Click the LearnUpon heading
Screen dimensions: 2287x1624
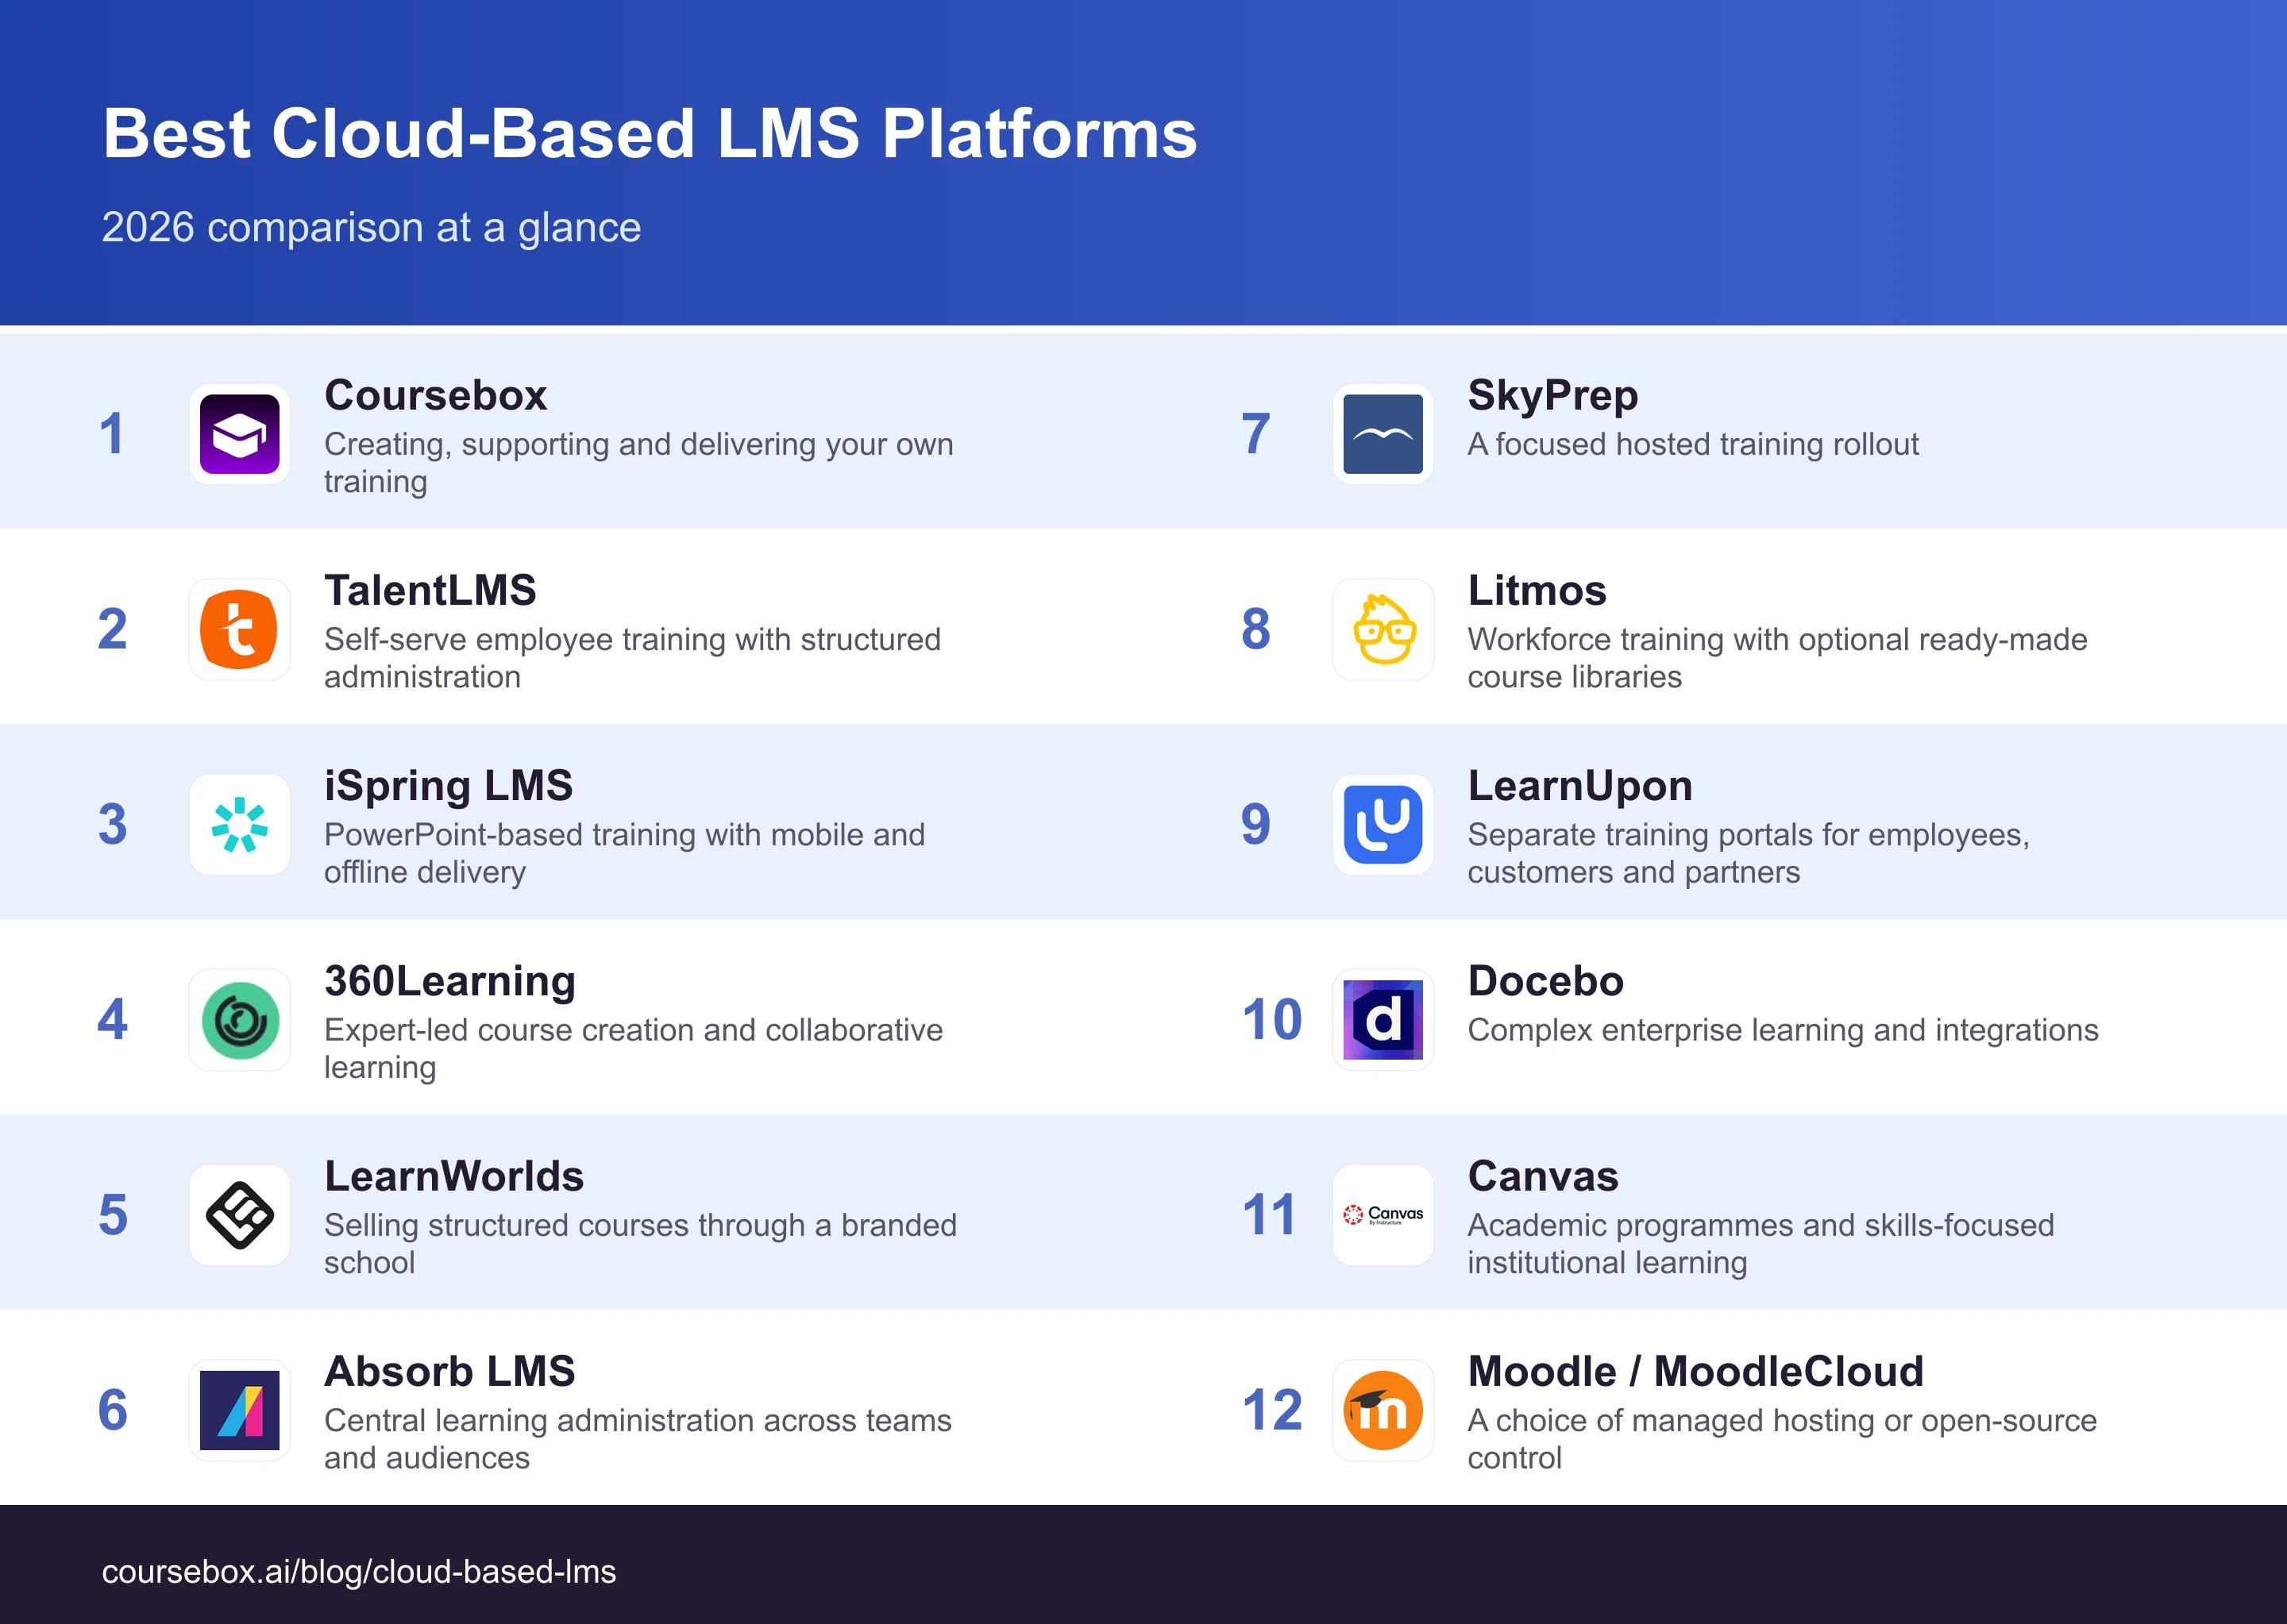[x=1579, y=786]
